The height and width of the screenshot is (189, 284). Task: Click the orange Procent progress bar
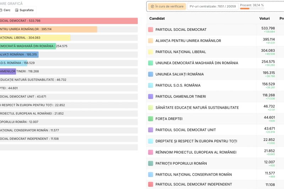[245, 8]
